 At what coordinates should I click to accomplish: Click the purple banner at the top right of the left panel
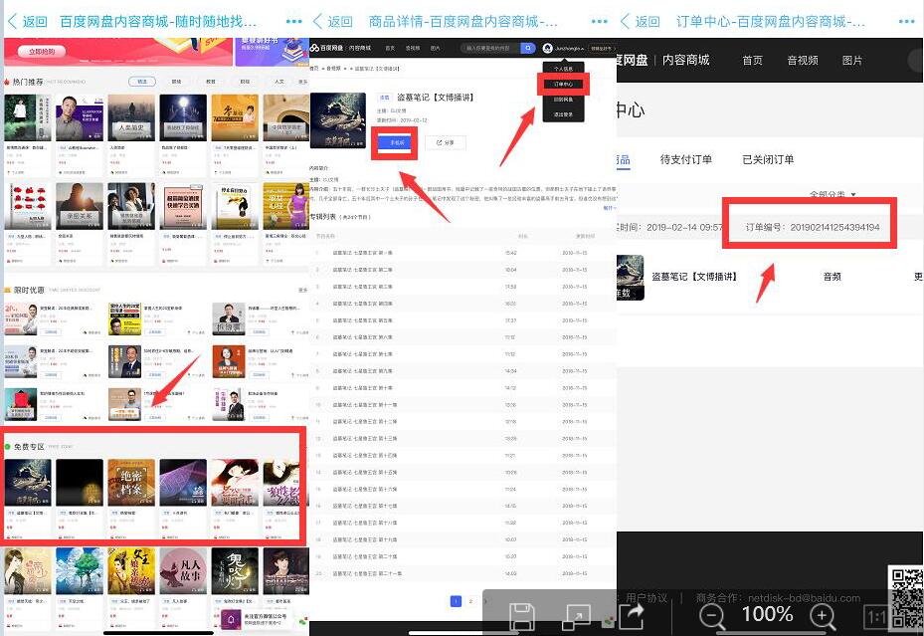[x=272, y=52]
